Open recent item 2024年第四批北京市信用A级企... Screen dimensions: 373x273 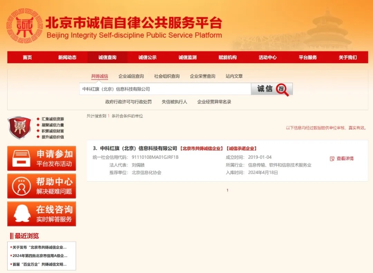40,256
